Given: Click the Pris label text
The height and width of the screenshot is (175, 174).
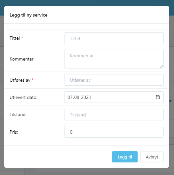Looking at the screenshot, I should pyautogui.click(x=14, y=132).
